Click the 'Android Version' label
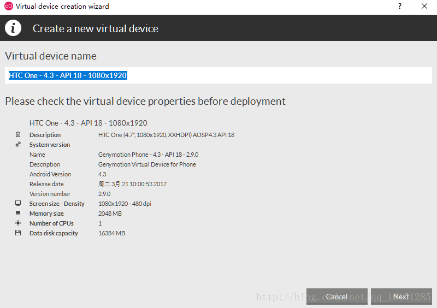Image resolution: width=437 pixels, height=308 pixels. (50, 174)
